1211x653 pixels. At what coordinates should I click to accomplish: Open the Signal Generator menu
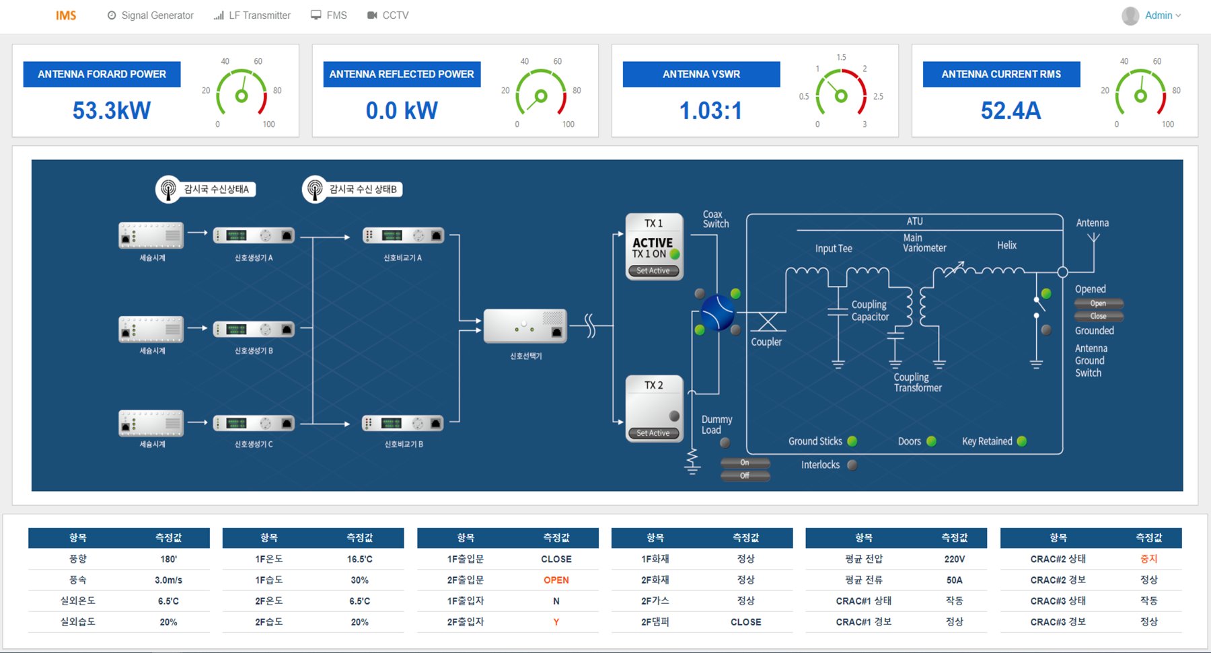(x=150, y=15)
